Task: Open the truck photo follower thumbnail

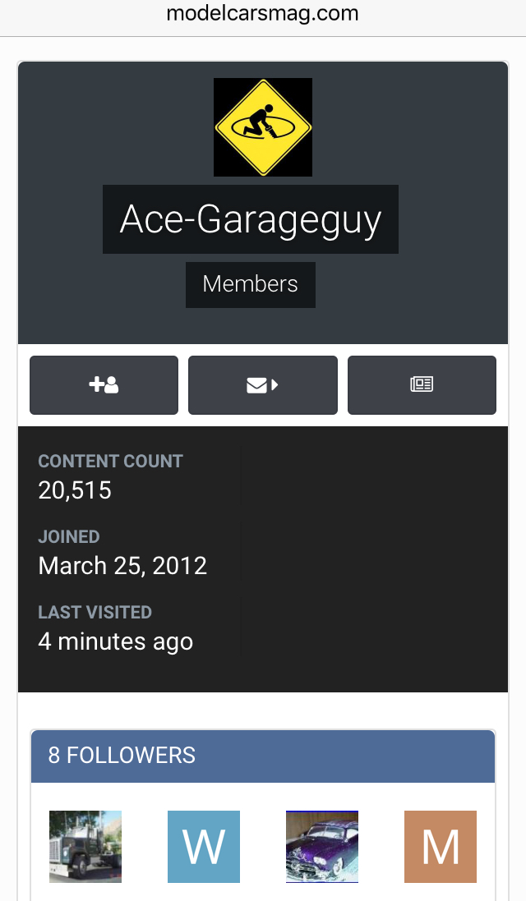Action: (85, 847)
